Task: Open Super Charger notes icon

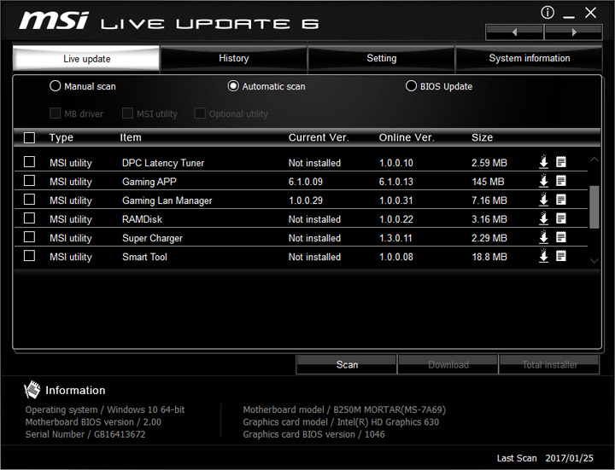Action: click(x=561, y=237)
